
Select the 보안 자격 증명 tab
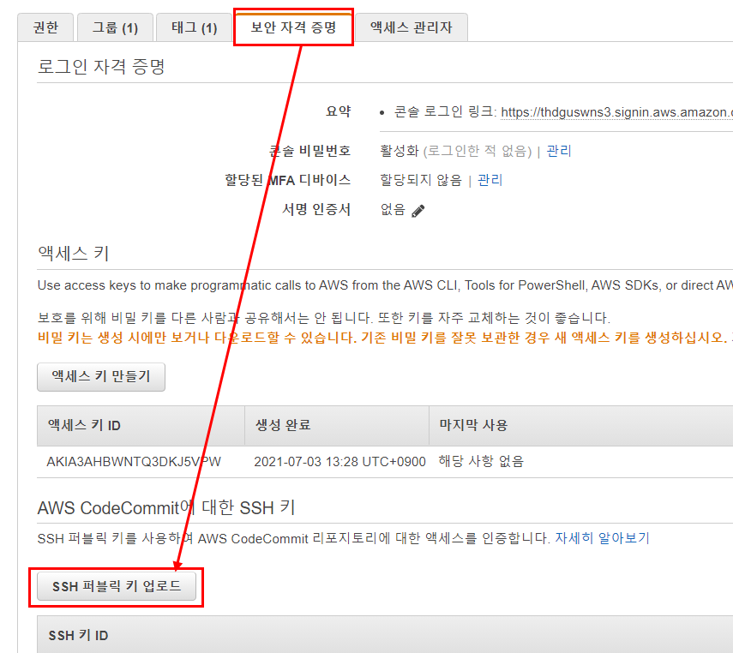click(x=293, y=27)
